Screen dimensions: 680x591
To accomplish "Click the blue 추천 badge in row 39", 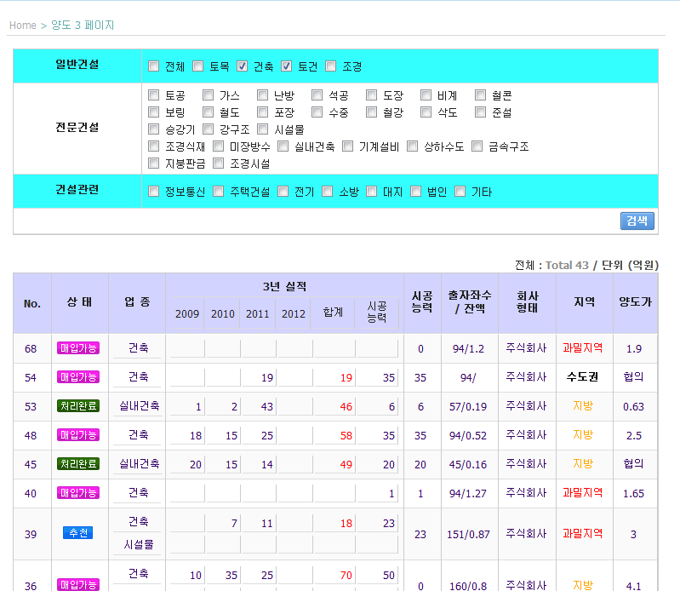I will click(78, 533).
